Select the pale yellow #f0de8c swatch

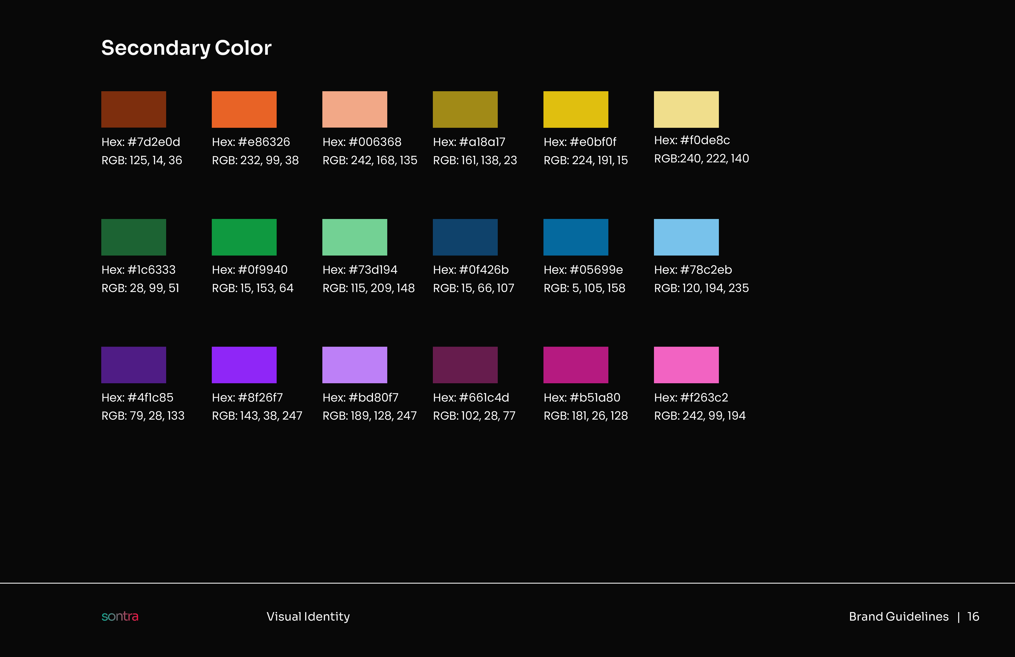tap(686, 109)
